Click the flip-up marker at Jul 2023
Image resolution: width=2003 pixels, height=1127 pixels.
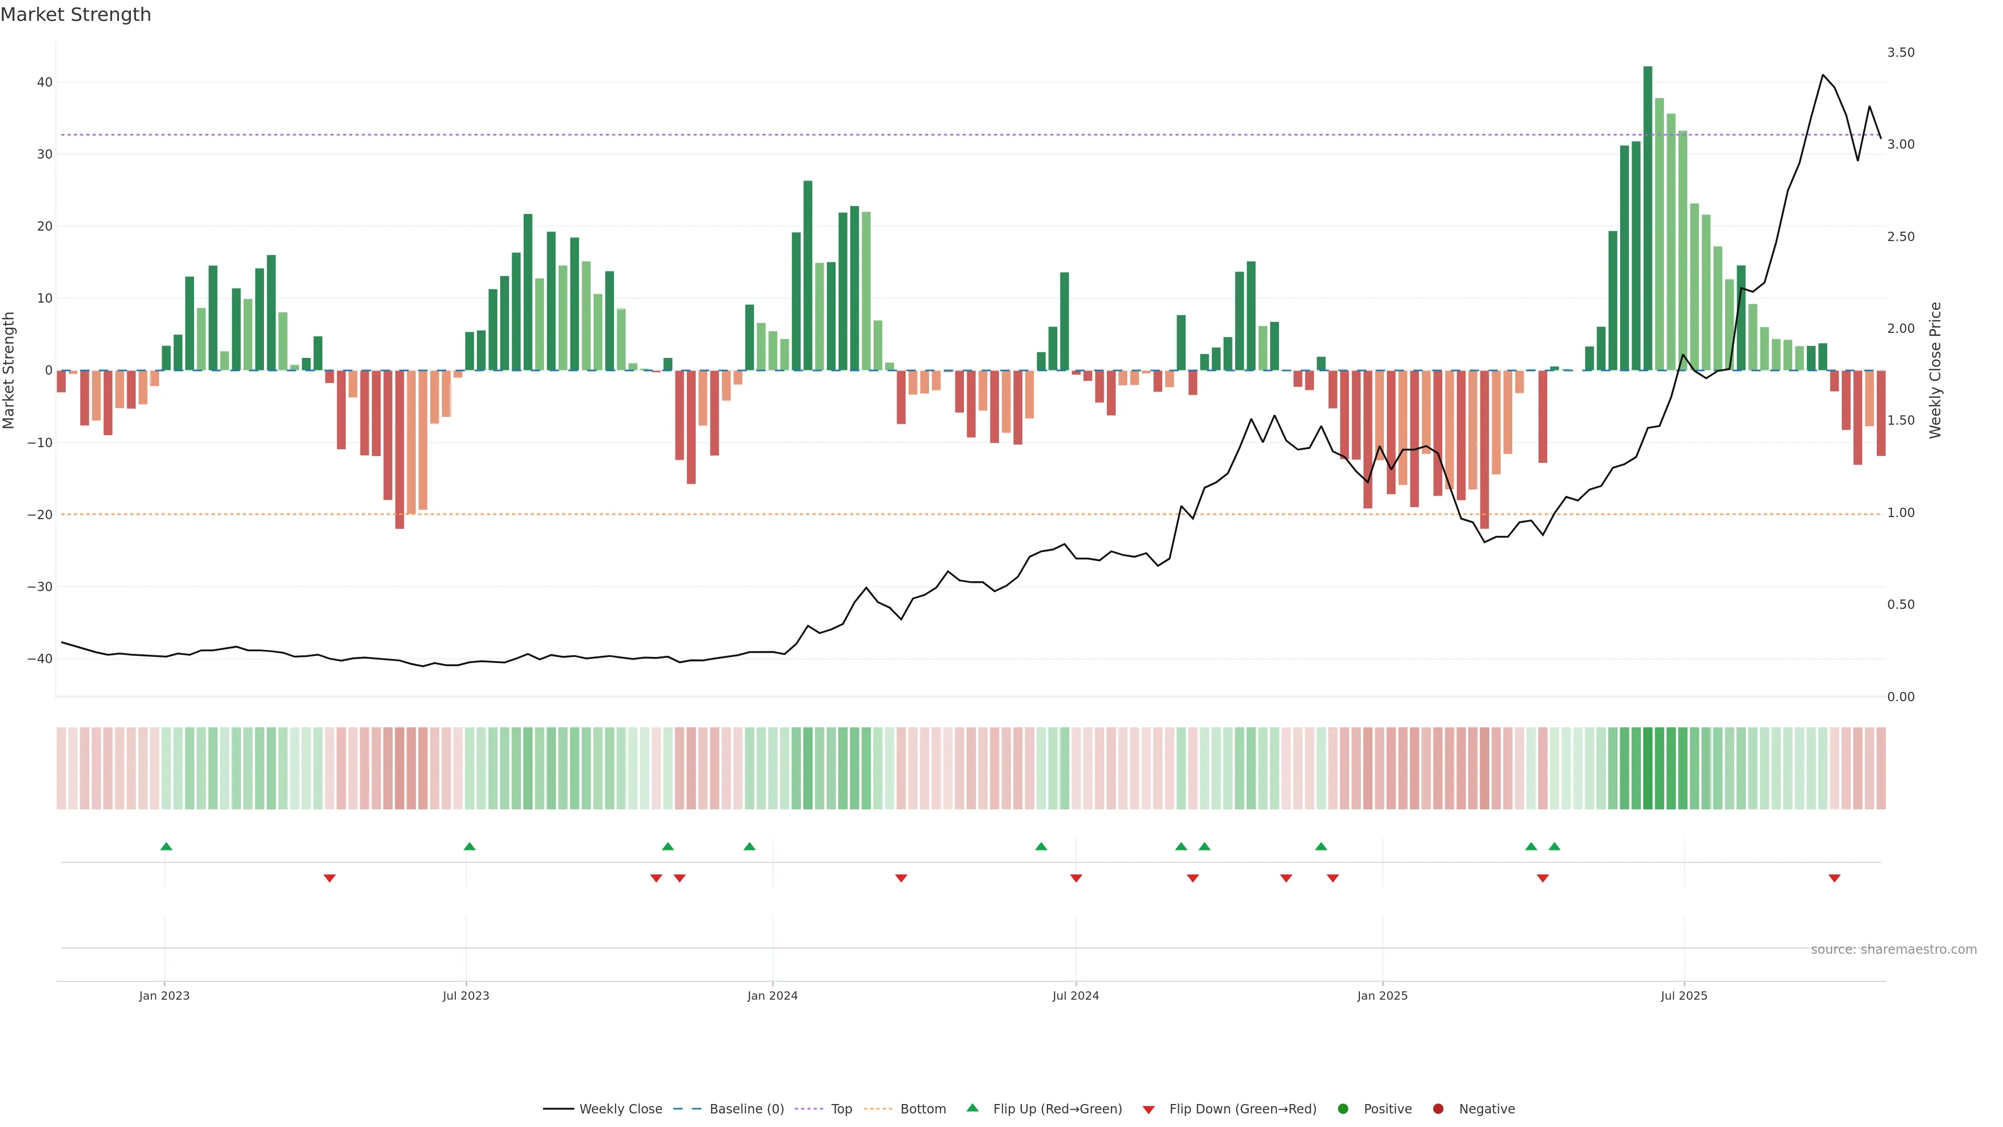(469, 846)
